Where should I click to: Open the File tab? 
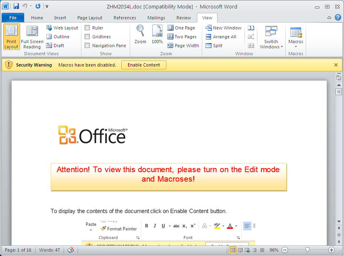coord(13,18)
